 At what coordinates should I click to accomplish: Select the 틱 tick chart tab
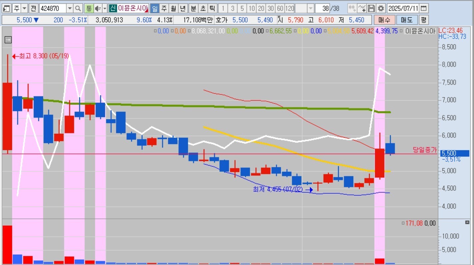click(212, 8)
